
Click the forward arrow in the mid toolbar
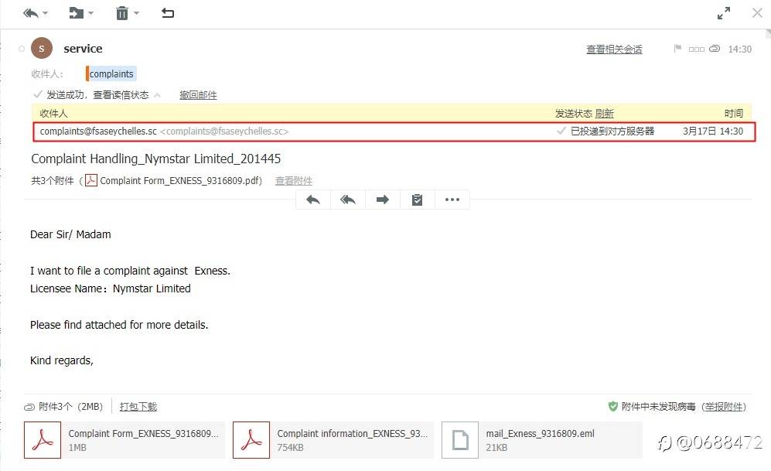click(x=383, y=200)
